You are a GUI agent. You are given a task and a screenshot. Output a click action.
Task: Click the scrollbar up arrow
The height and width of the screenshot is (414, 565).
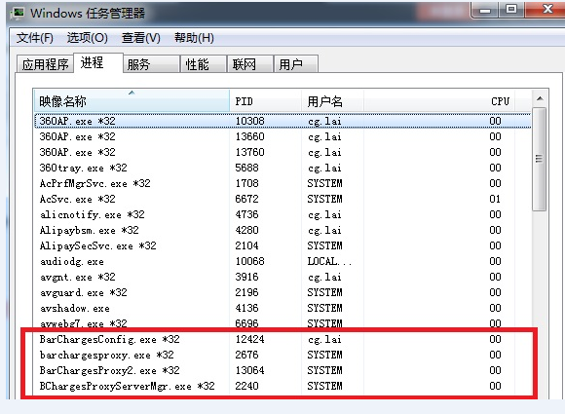[540, 98]
